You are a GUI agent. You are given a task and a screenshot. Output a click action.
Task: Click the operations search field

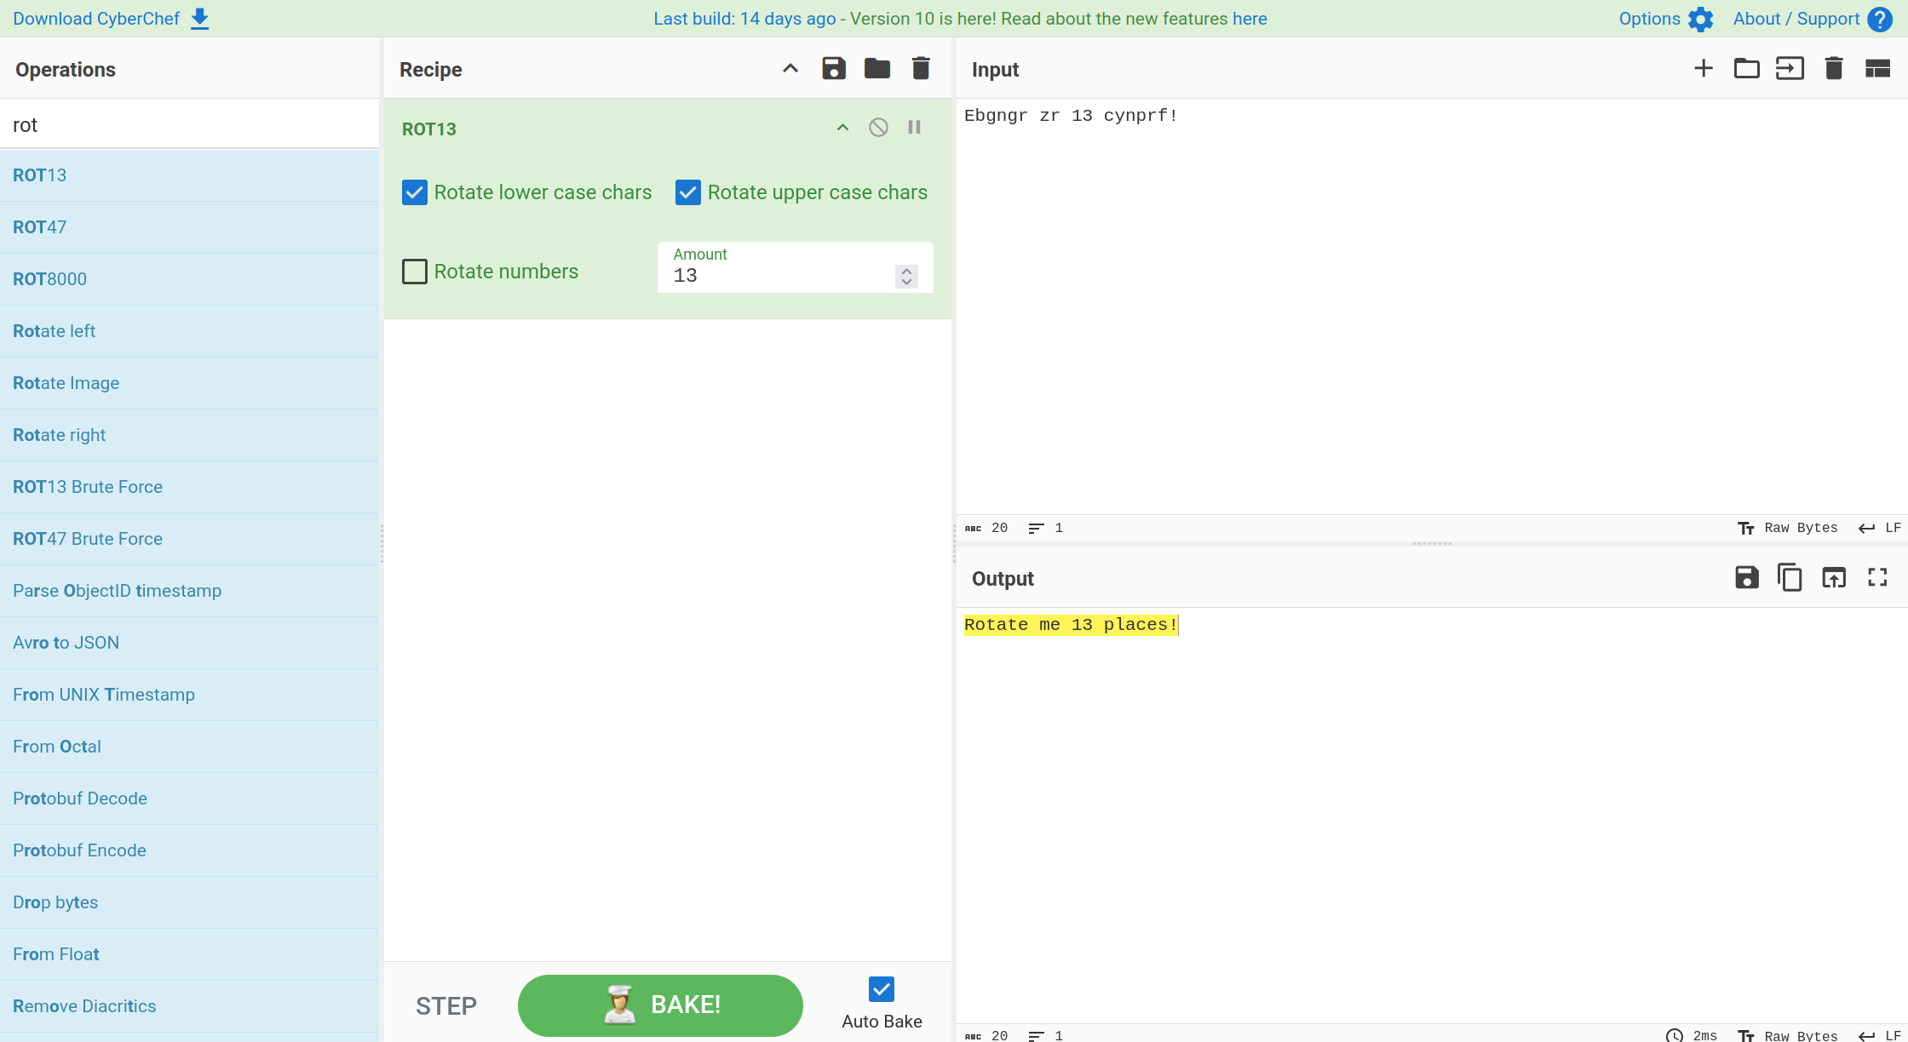pos(189,124)
